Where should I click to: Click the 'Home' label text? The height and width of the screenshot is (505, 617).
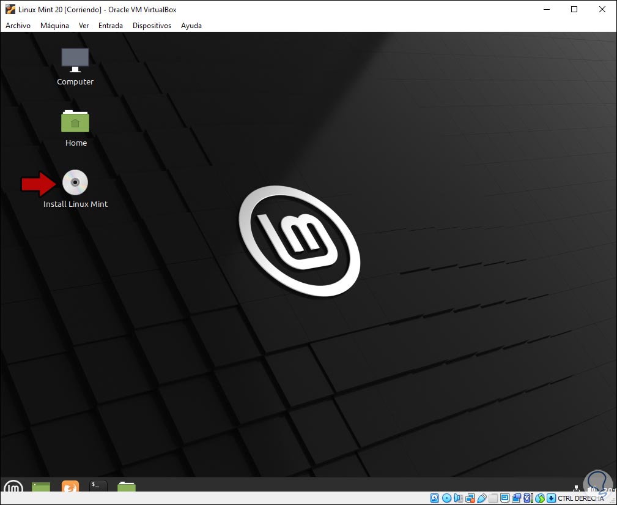pos(76,143)
